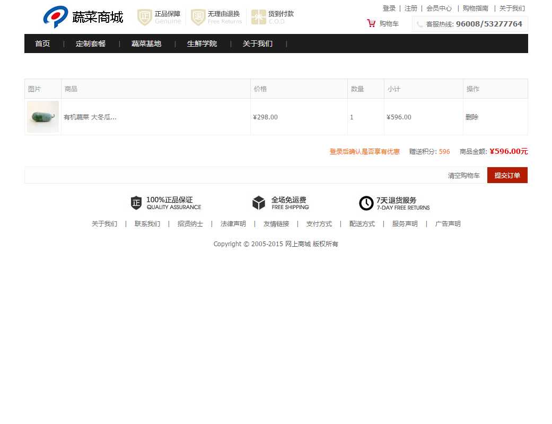The image size is (552, 424).
Task: Click the 7天退货服务 clock icon
Action: [x=366, y=203]
